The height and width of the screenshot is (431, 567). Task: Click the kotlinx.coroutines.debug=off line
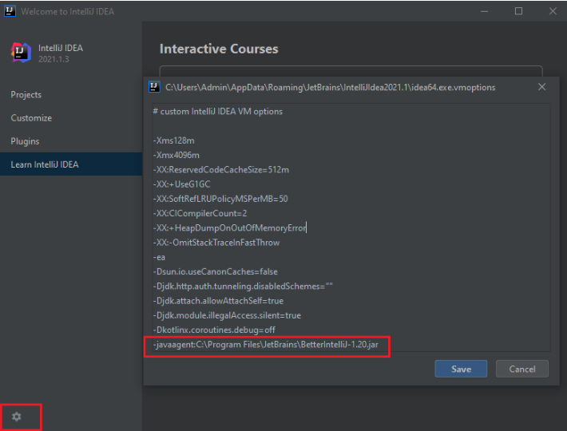pos(214,330)
